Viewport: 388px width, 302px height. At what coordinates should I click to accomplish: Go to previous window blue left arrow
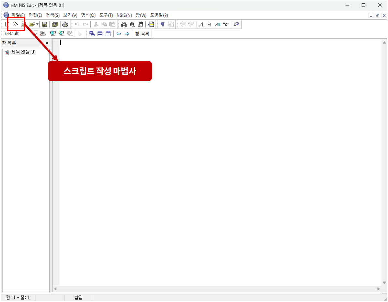118,34
